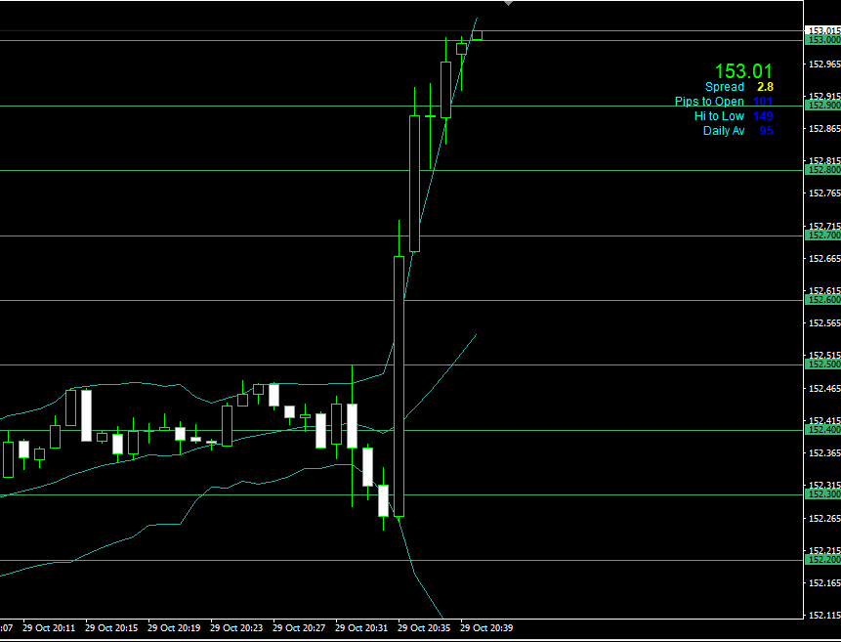Viewport: 841px width, 642px height.
Task: Click the Daily Av label
Action: point(724,131)
